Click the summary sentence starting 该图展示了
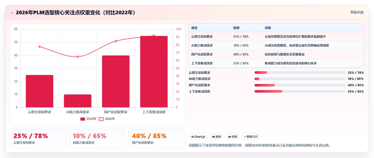The width and height of the screenshot is (374, 158). coord(259,146)
